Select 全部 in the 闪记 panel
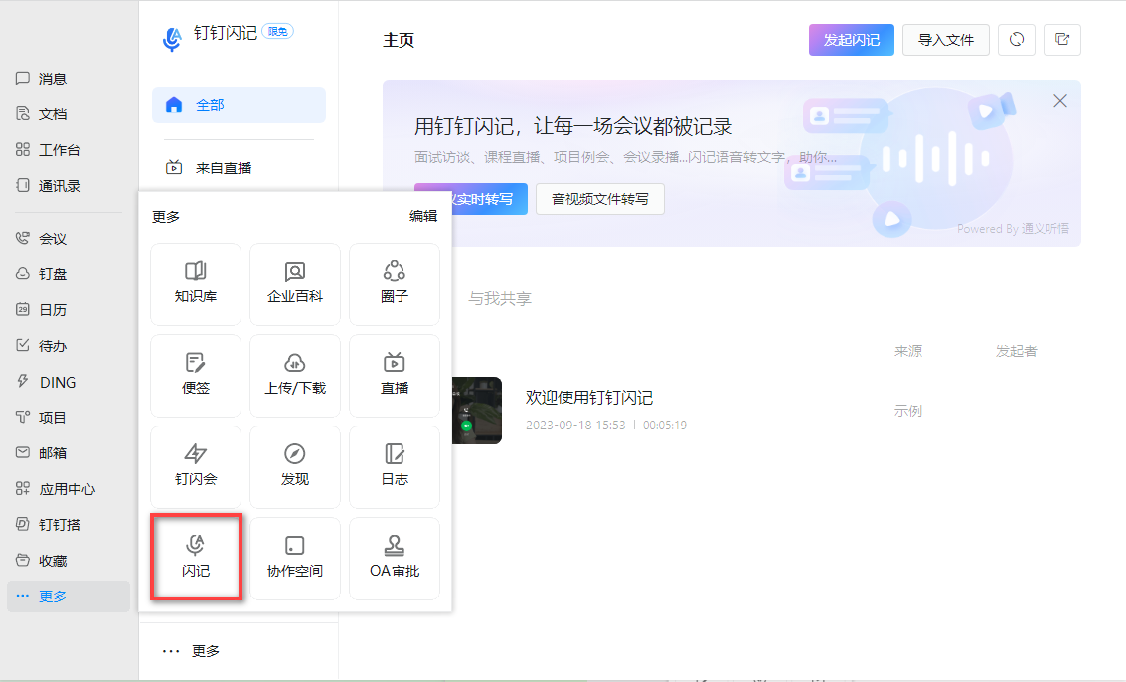The image size is (1126, 682). 239,105
